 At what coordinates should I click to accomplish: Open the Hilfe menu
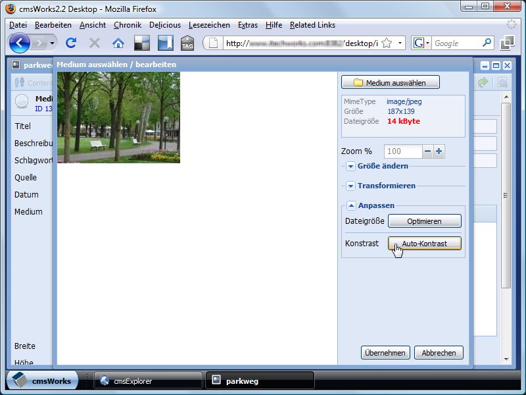[274, 25]
